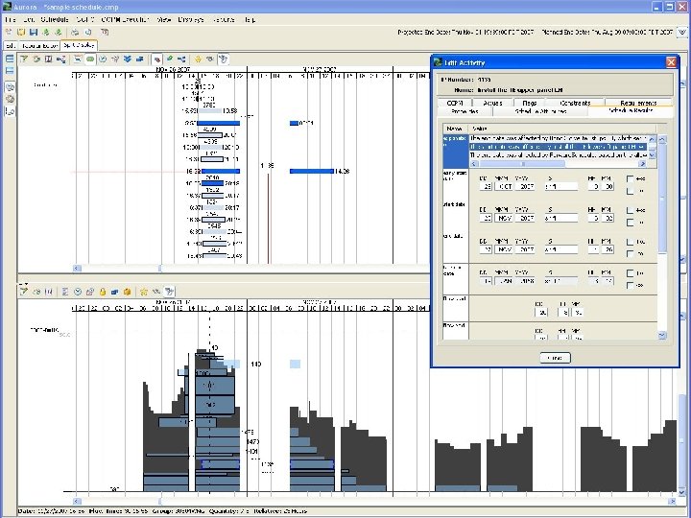691x518 pixels.
Task: Open the Help menu
Action: click(x=250, y=19)
